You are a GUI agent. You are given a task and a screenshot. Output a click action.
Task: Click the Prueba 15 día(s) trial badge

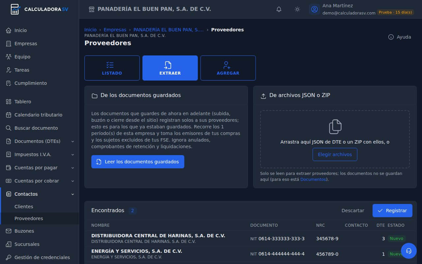[x=395, y=12]
